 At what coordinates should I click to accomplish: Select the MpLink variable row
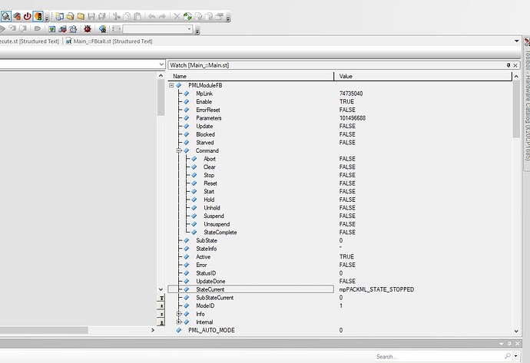(x=204, y=94)
